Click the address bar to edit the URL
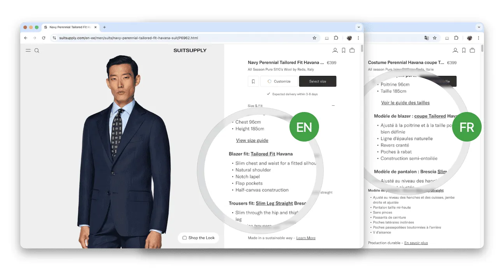The image size is (498, 280). click(x=156, y=38)
